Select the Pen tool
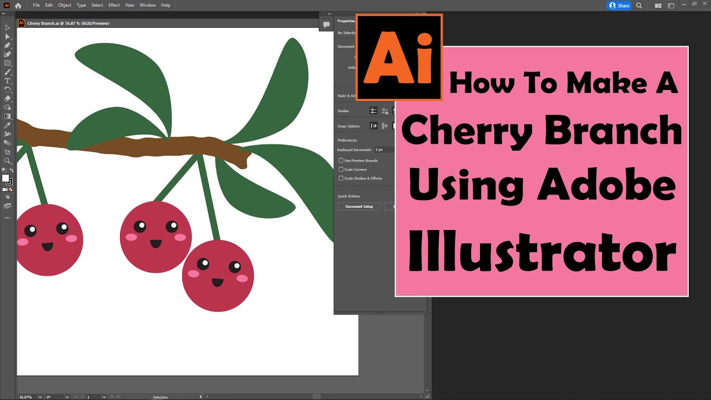Viewport: 711px width, 400px height. (x=7, y=45)
